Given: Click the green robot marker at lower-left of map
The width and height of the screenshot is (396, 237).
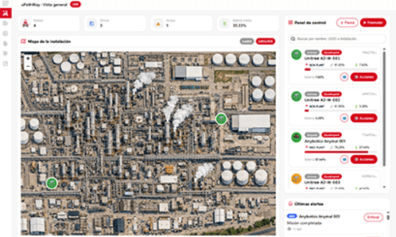Looking at the screenshot, I should pos(52,183).
